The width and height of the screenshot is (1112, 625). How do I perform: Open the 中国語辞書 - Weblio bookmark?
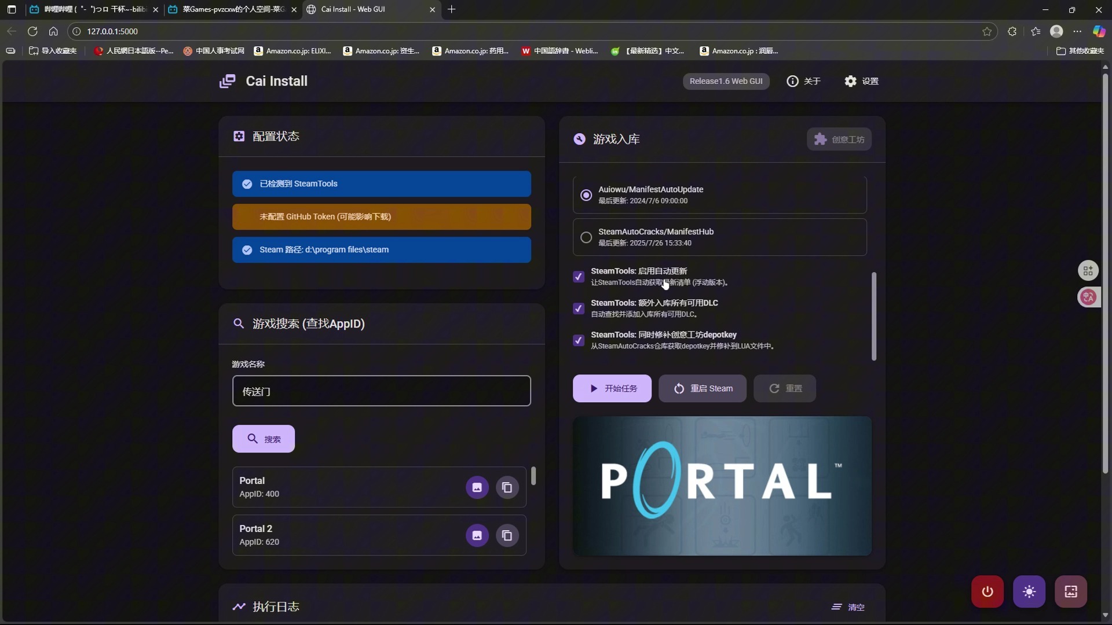(x=559, y=51)
